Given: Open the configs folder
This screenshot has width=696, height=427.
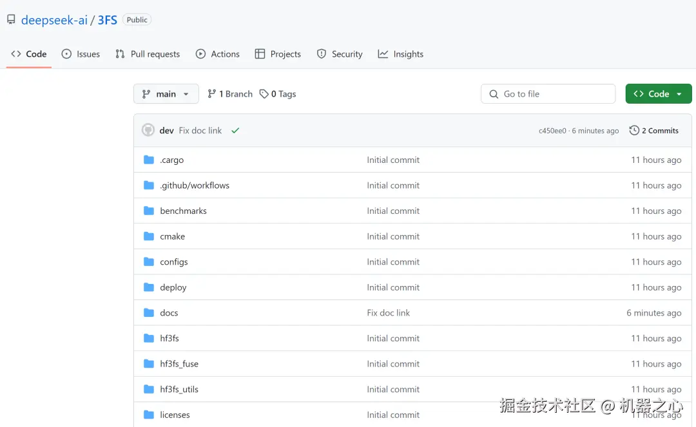Looking at the screenshot, I should tap(174, 262).
